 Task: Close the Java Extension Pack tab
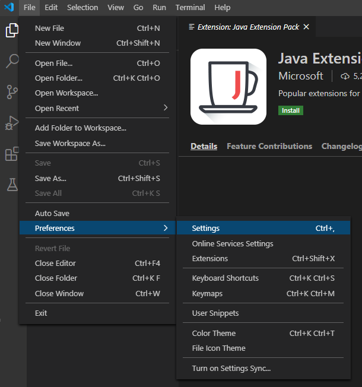pos(306,27)
